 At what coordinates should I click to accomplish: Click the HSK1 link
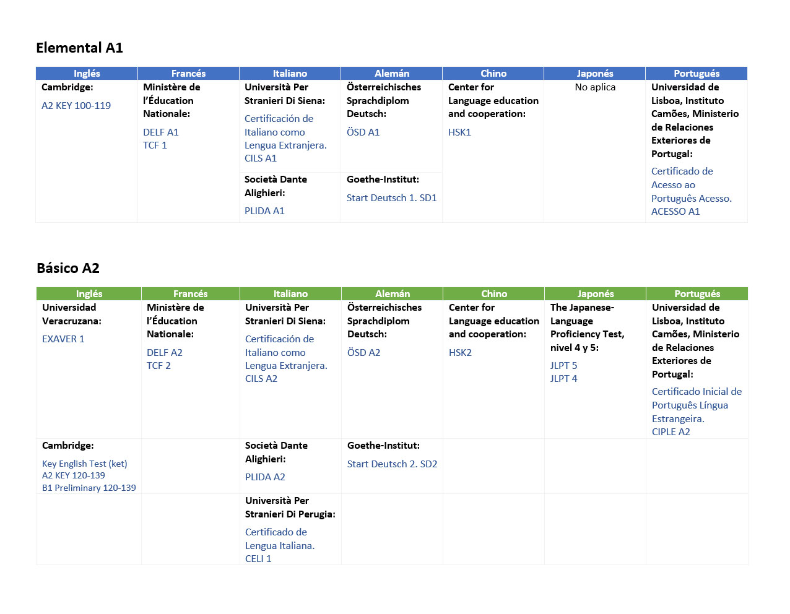[459, 132]
